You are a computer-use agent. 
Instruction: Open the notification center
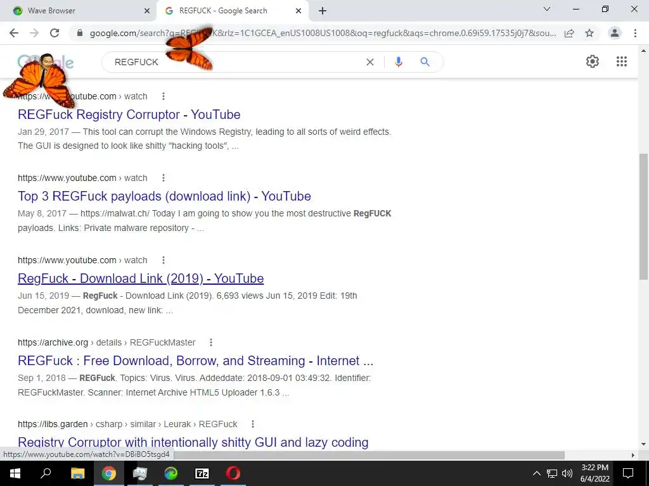pos(628,473)
